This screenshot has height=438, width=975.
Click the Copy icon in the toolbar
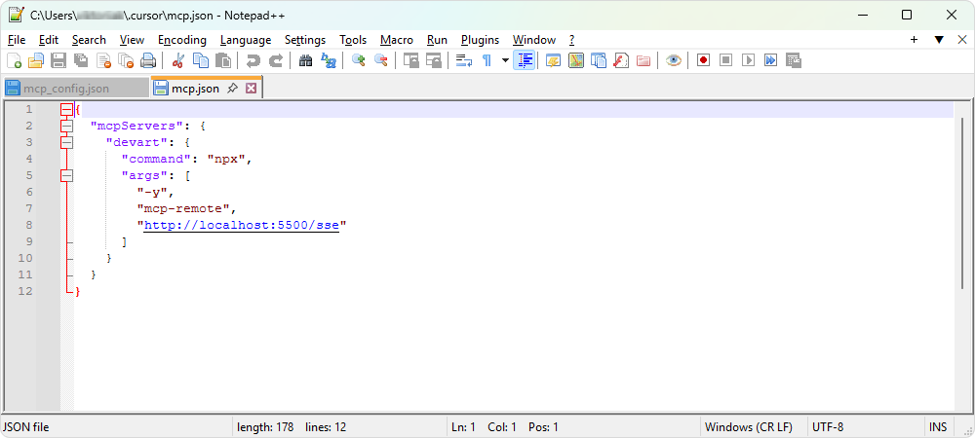(x=200, y=60)
